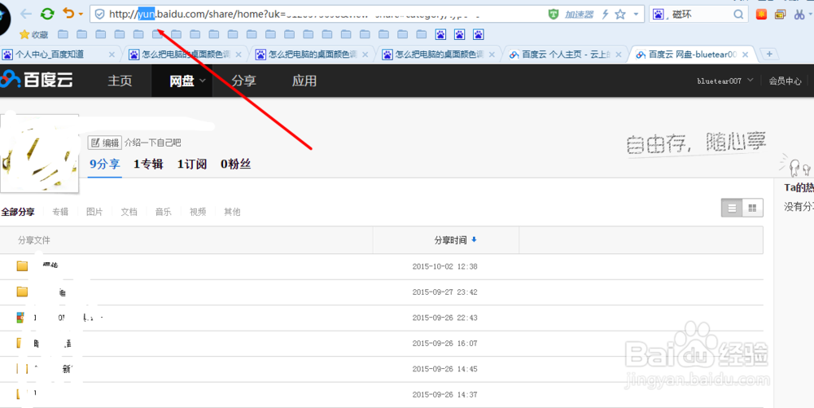Click the 加速器 label in address bar
Image resolution: width=814 pixels, height=408 pixels.
579,15
